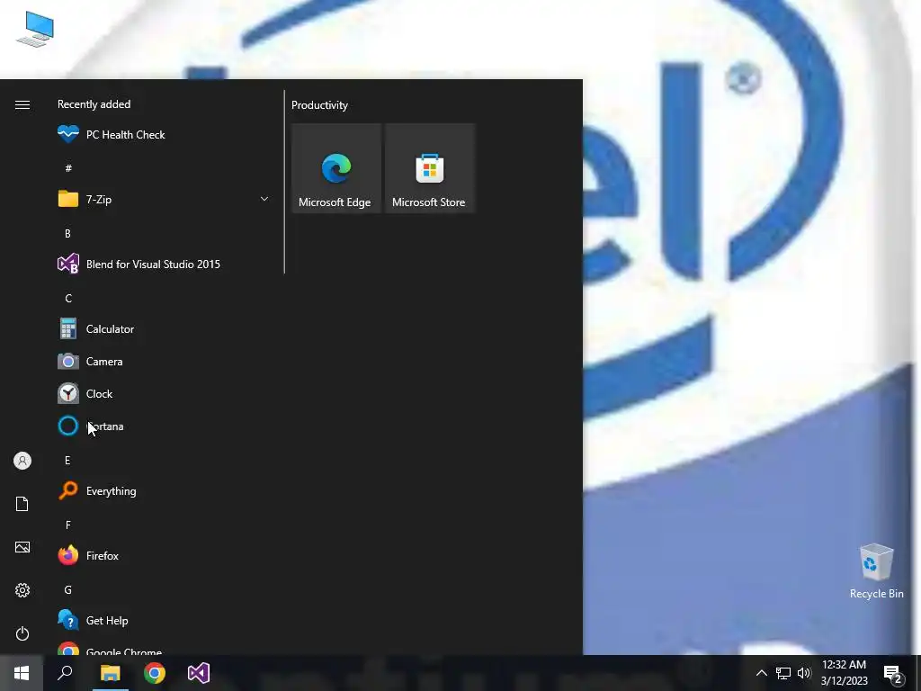Open PC Health Check app

(165, 135)
